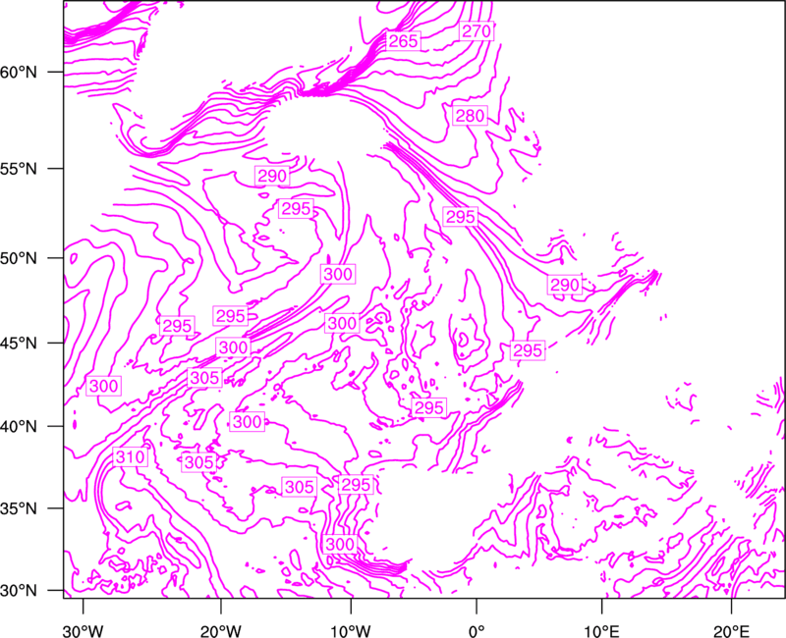Screen dimensions: 786x638
Task: Click the 0° longitude axis label
Action: [477, 630]
